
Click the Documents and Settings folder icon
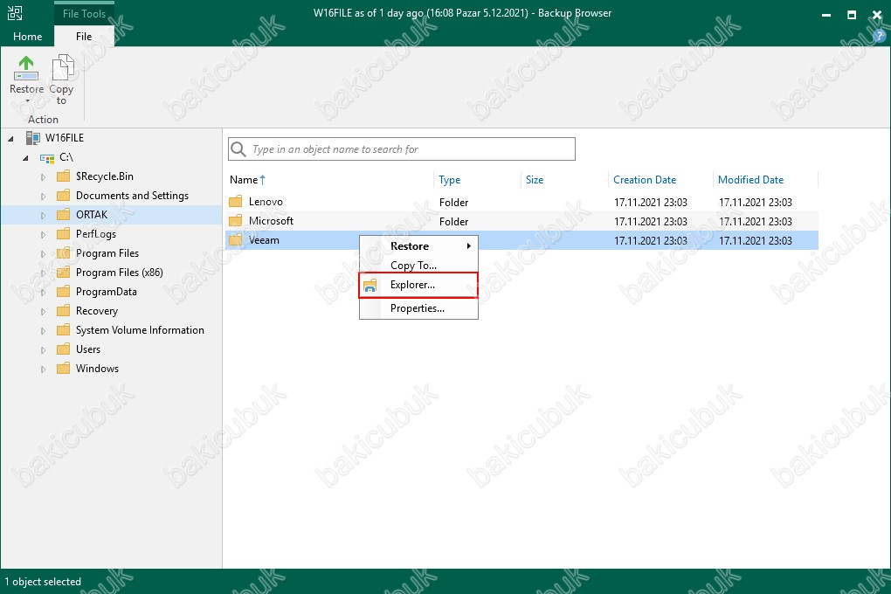(x=64, y=196)
